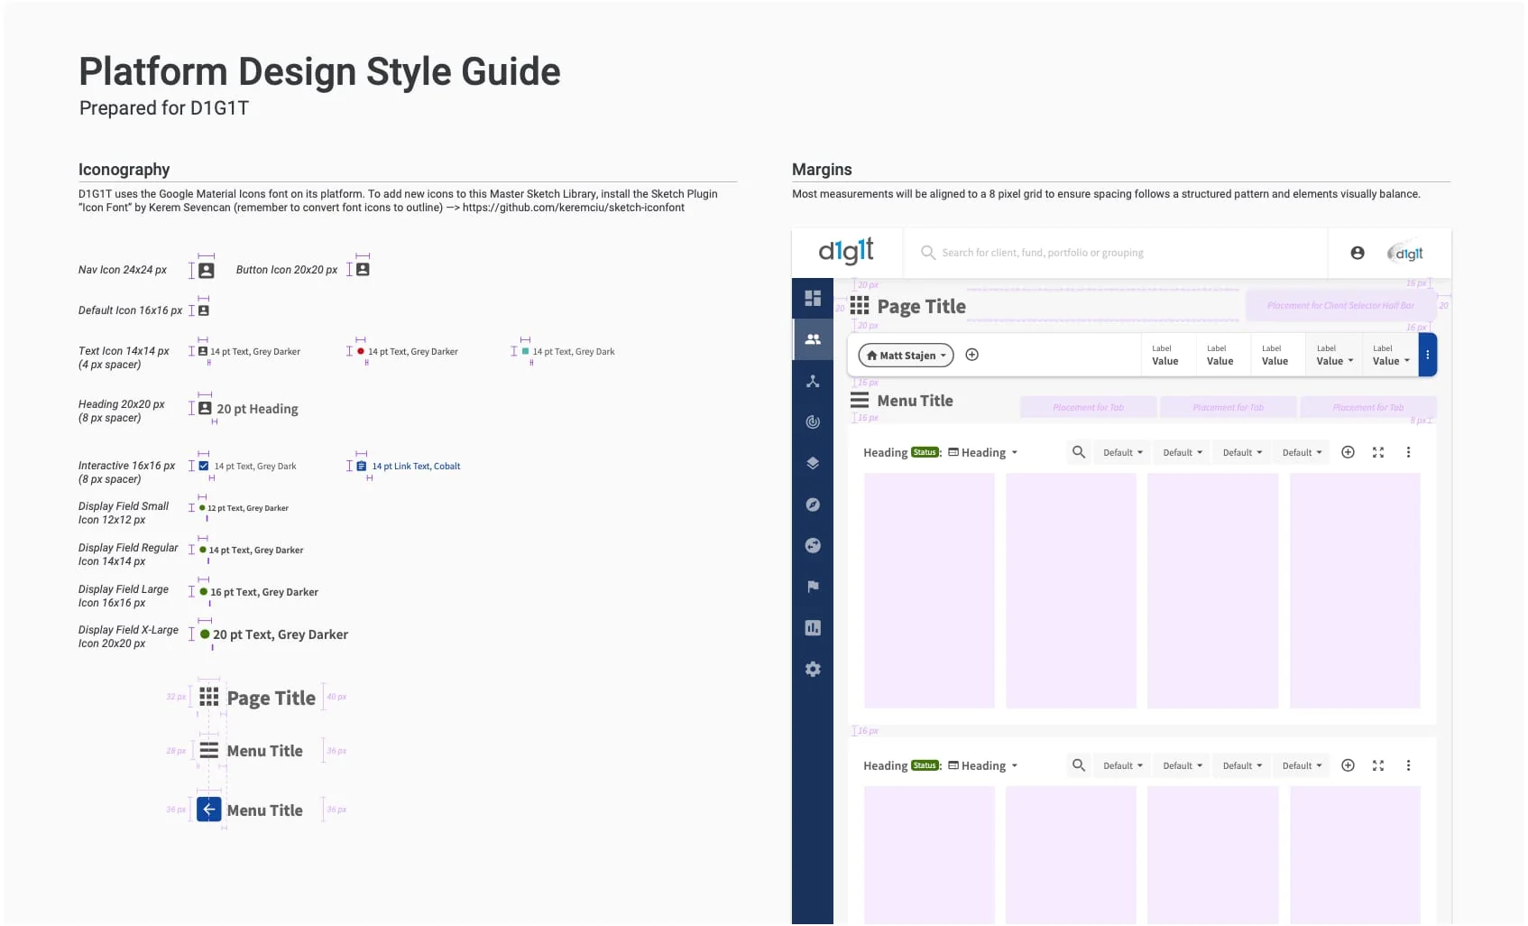The image size is (1528, 926).
Task: Select the middle Placement for Tab
Action: [x=1228, y=407]
